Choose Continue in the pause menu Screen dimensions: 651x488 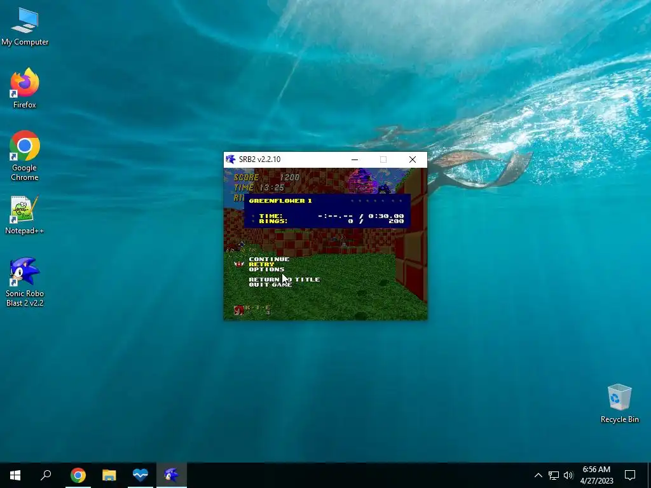[x=269, y=259]
